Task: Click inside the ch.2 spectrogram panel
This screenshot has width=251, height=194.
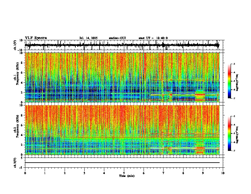Action: pos(122,130)
